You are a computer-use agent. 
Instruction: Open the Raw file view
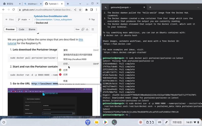(x=78, y=29)
